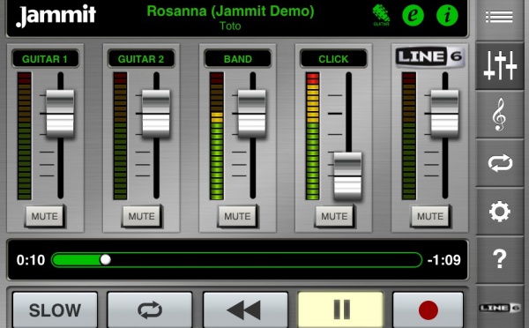Click the elapsed time '0:10'

[x=31, y=260]
